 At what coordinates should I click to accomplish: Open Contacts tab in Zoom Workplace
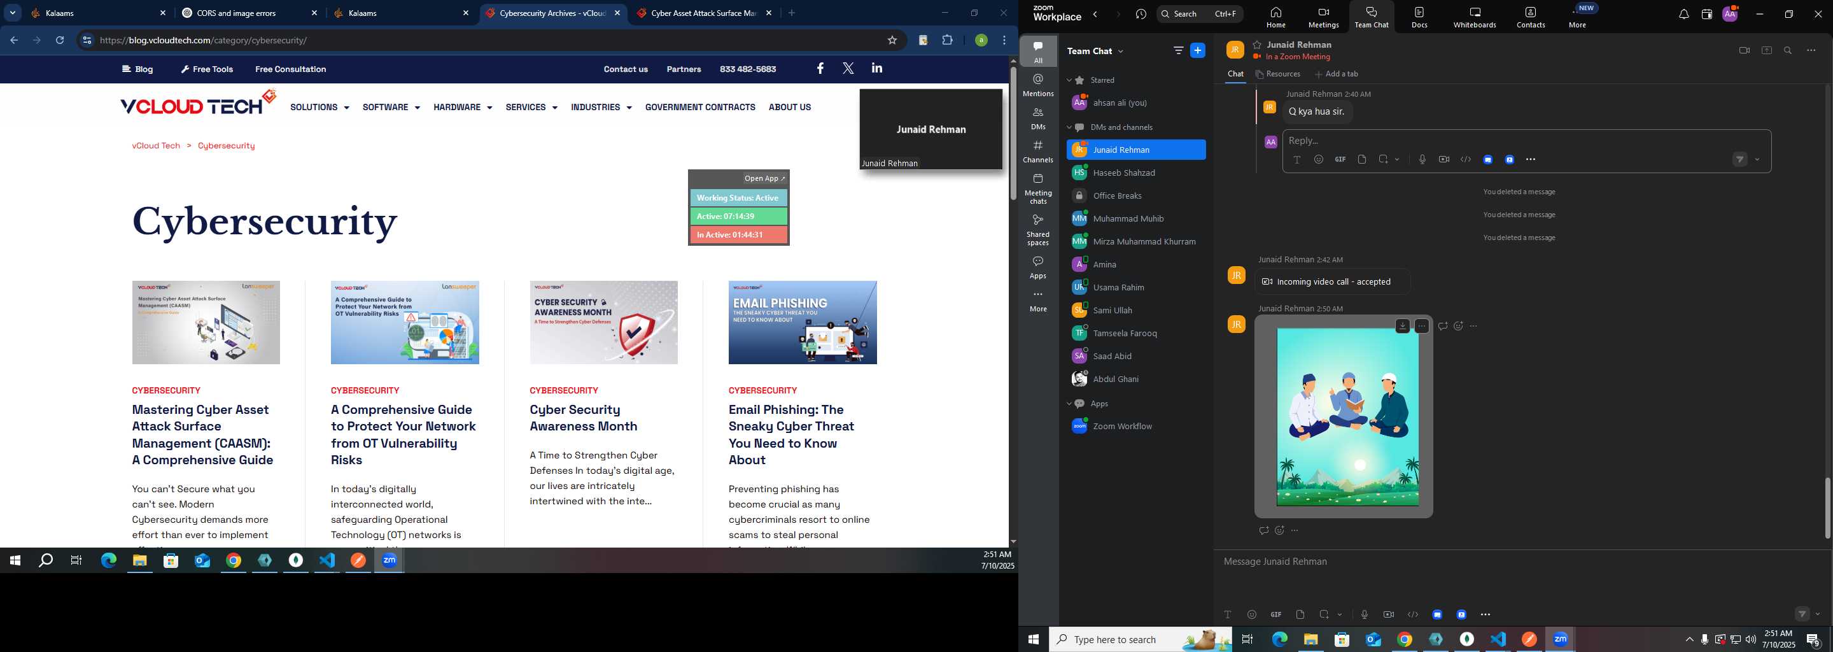pyautogui.click(x=1531, y=18)
